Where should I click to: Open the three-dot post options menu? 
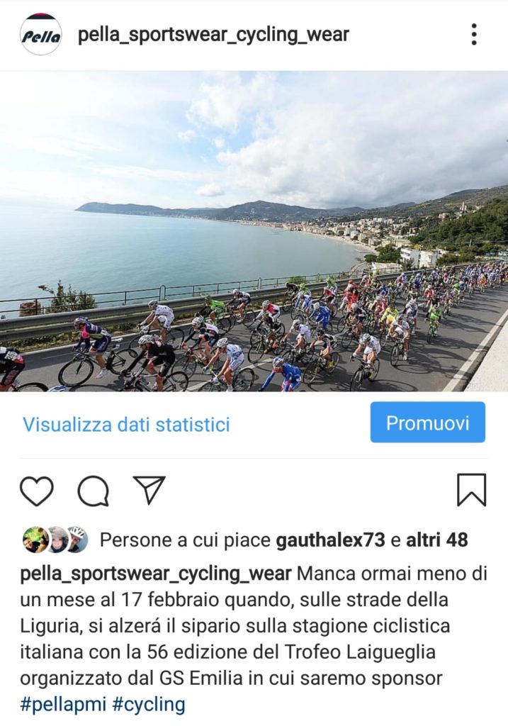point(474,35)
